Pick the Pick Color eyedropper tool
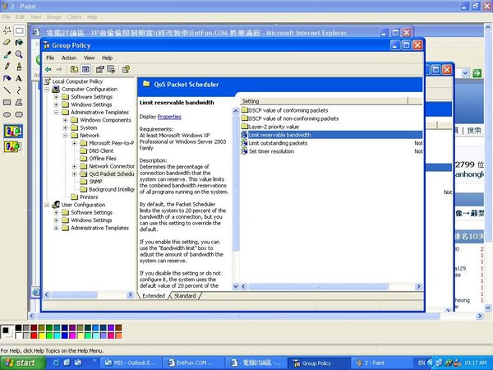Image resolution: width=493 pixels, height=370 pixels. pos(7,54)
